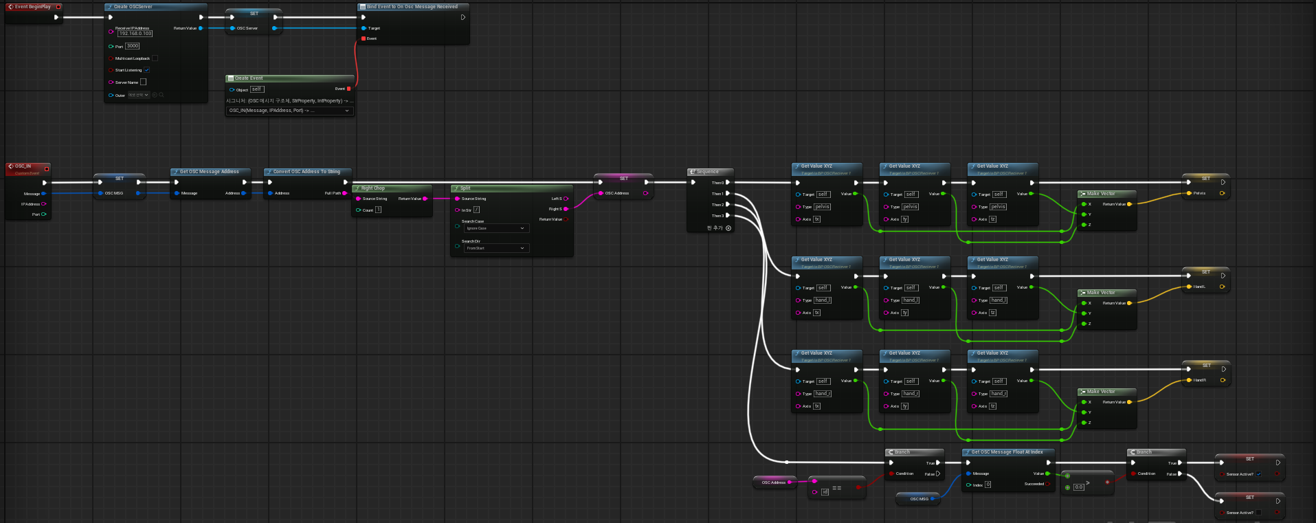Click the Port value field showing 3000
The image size is (1316, 523).
(133, 46)
